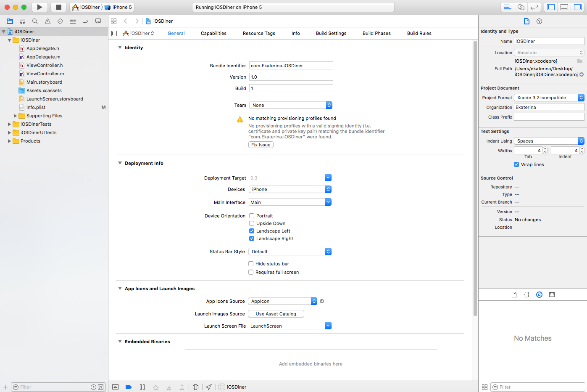Hide the navigator panel
The image size is (587, 392).
click(x=551, y=7)
